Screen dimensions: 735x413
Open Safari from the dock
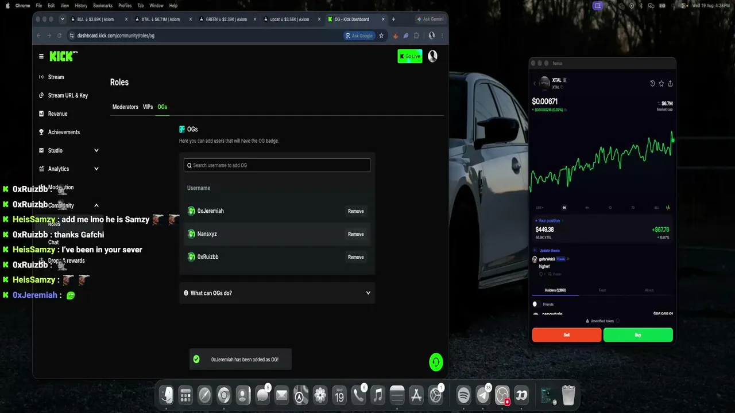pos(204,395)
